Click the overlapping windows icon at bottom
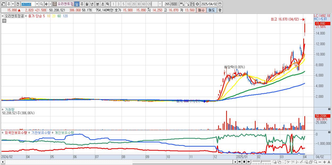Screen dimensions: 332x165 [279, 162]
